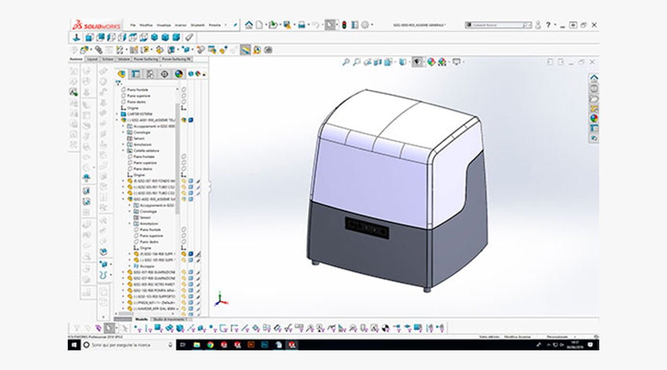Click the Rebuild traffic light icon

pos(344,25)
